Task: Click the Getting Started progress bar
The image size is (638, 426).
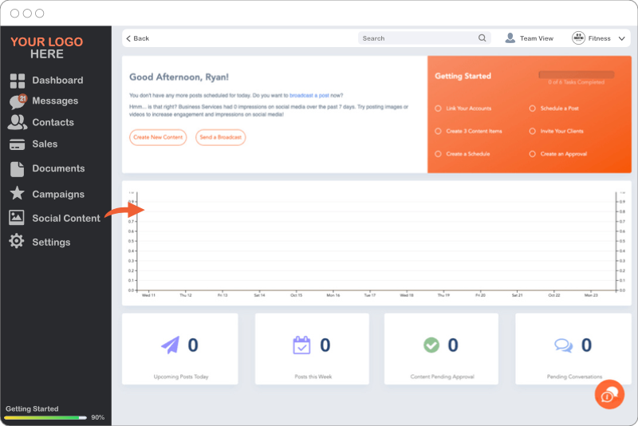Action: coord(46,417)
